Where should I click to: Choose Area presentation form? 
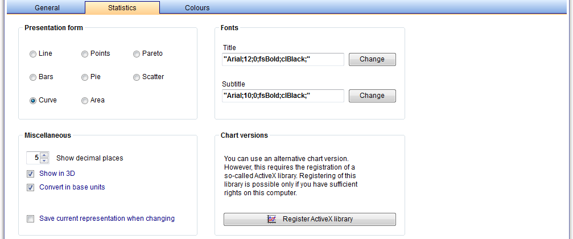(x=85, y=101)
